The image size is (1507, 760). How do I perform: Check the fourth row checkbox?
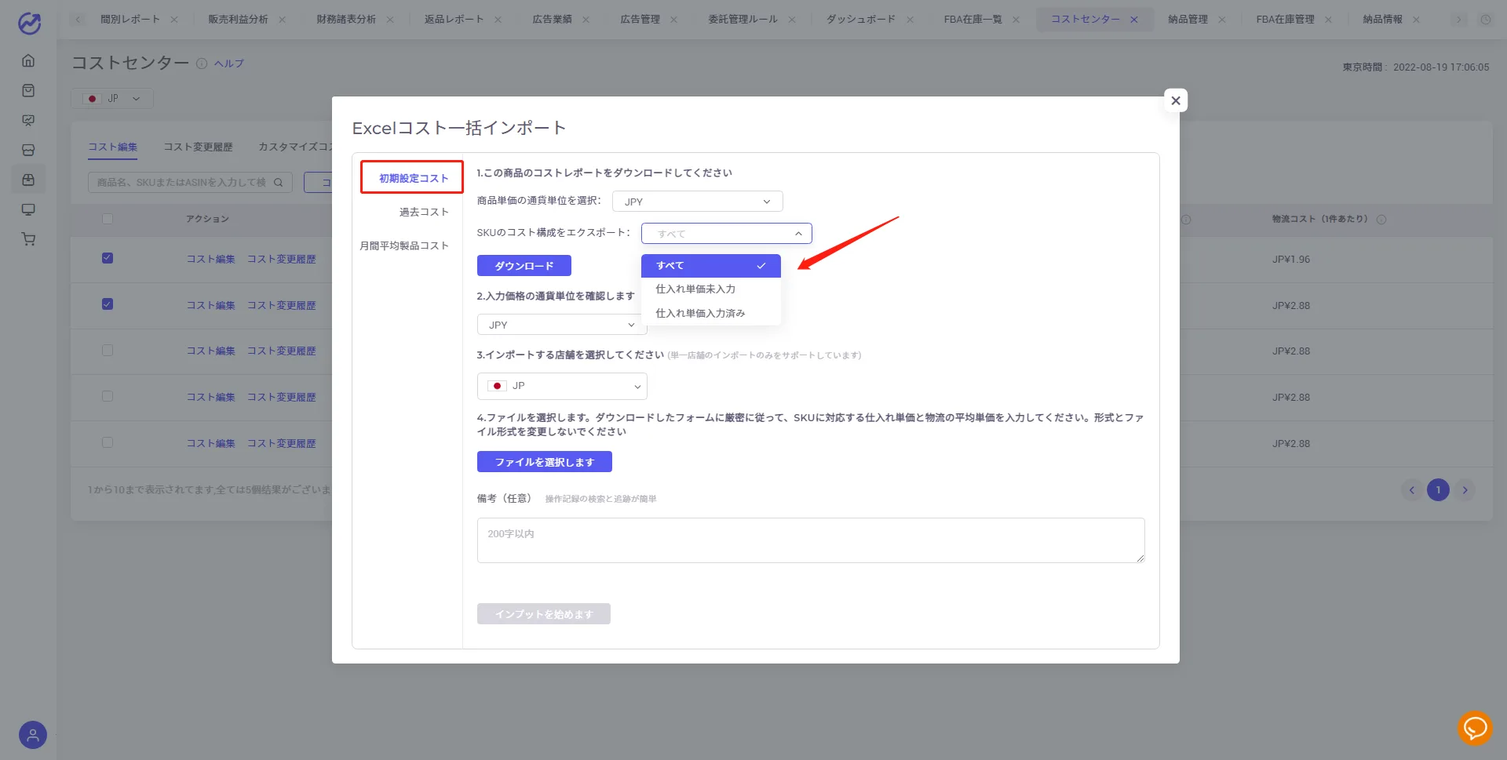coord(108,396)
